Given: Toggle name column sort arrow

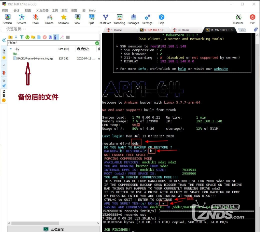Looking at the screenshot, I should click(11, 49).
